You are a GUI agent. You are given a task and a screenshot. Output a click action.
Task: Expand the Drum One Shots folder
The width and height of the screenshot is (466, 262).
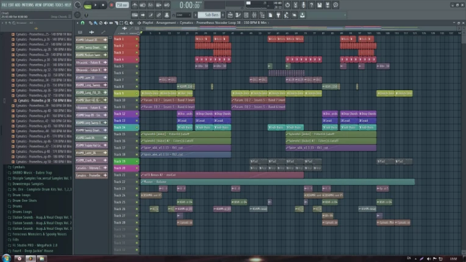pyautogui.click(x=24, y=200)
